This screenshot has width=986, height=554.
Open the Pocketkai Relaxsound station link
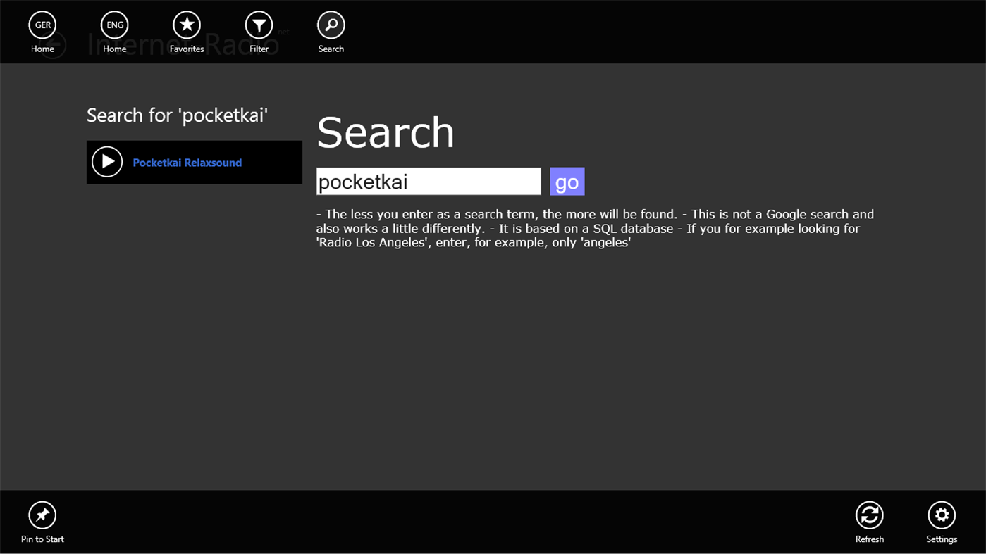(187, 162)
